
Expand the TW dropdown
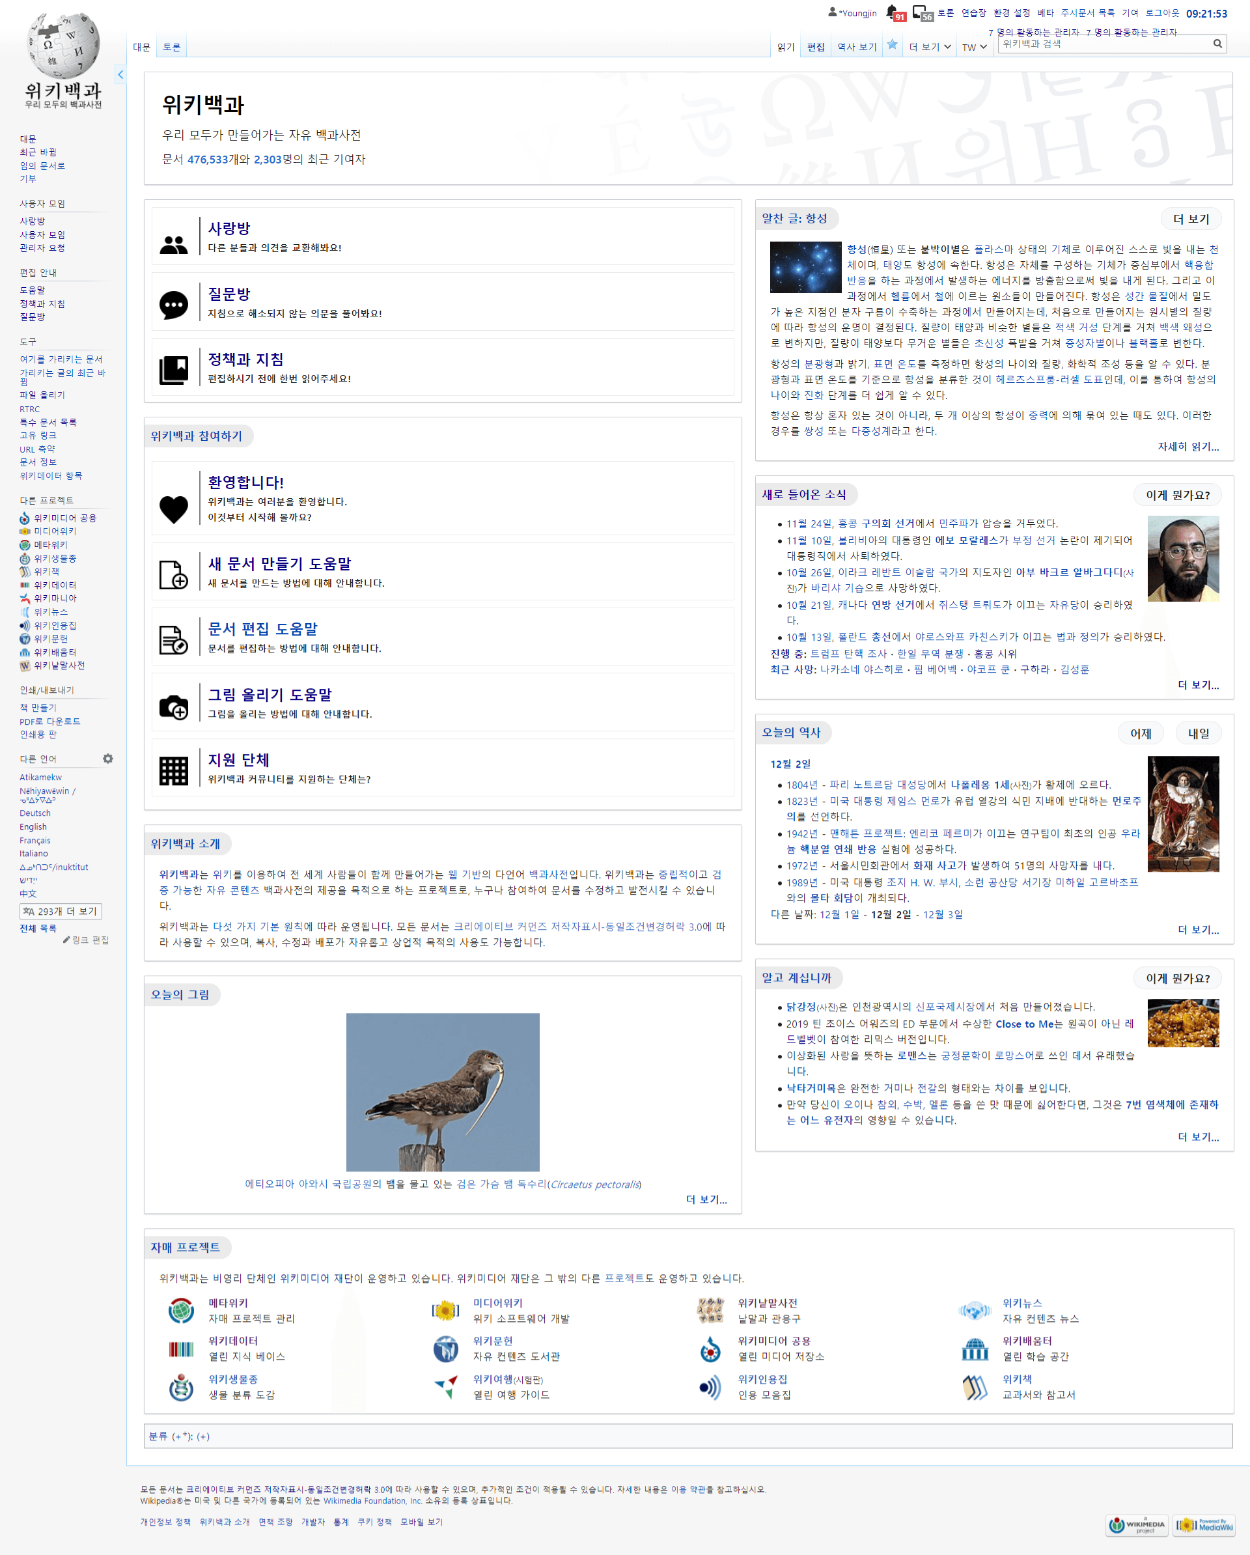coord(973,46)
